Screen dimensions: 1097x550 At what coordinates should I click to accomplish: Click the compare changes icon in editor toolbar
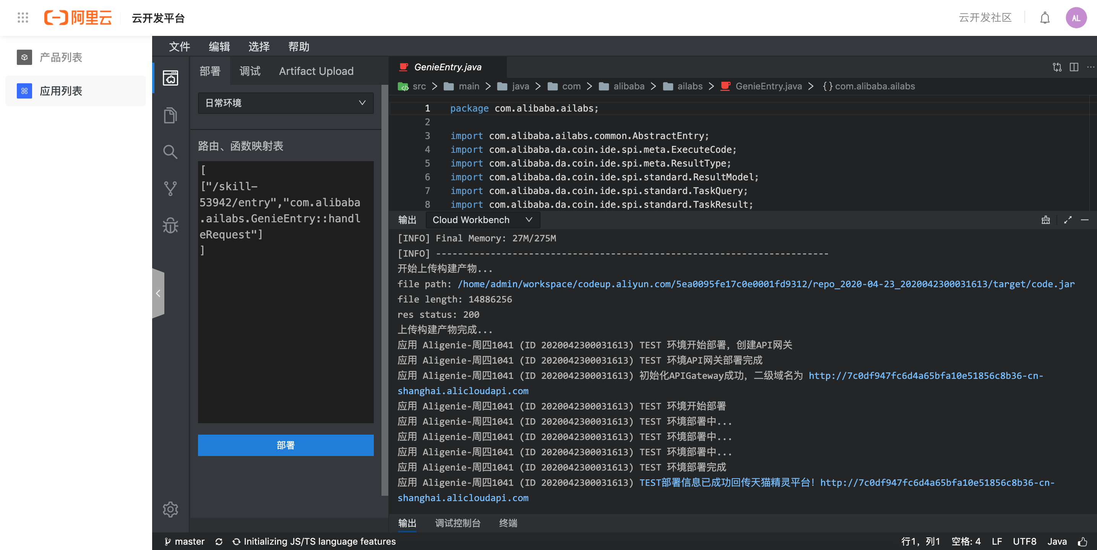tap(1057, 67)
